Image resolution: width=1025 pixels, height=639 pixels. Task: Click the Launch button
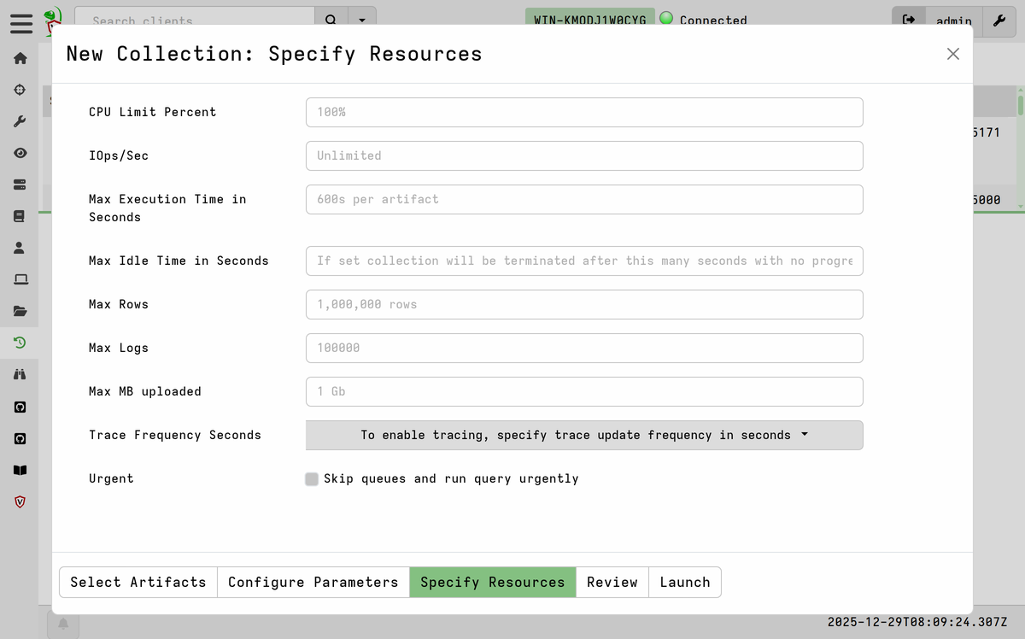685,582
